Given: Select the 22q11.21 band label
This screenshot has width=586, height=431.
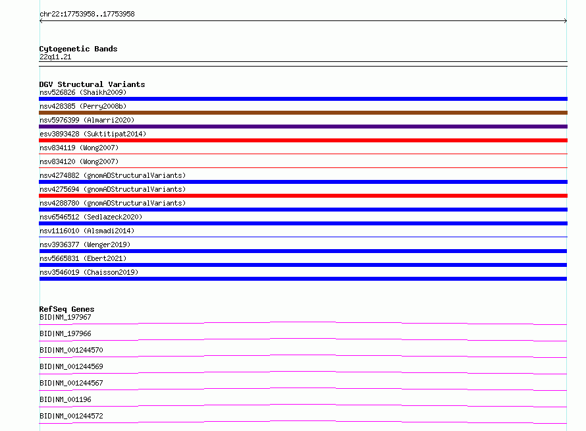Looking at the screenshot, I should (x=55, y=57).
